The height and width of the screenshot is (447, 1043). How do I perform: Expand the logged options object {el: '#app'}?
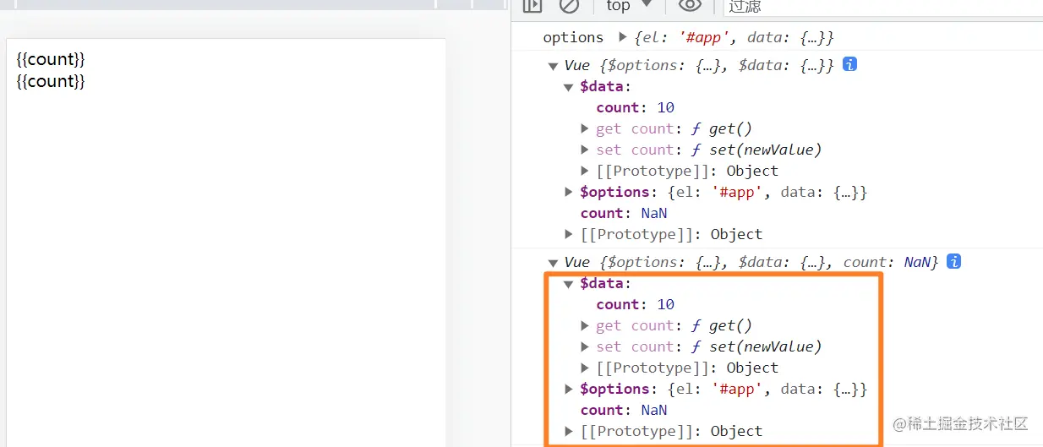(x=624, y=37)
